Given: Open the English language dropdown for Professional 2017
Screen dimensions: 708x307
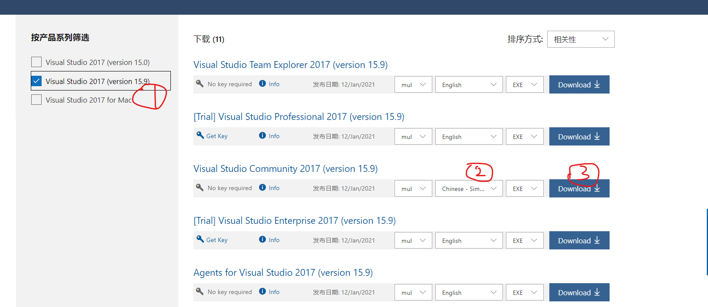Looking at the screenshot, I should (469, 136).
